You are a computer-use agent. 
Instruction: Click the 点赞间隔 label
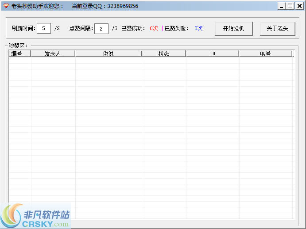(x=81, y=28)
